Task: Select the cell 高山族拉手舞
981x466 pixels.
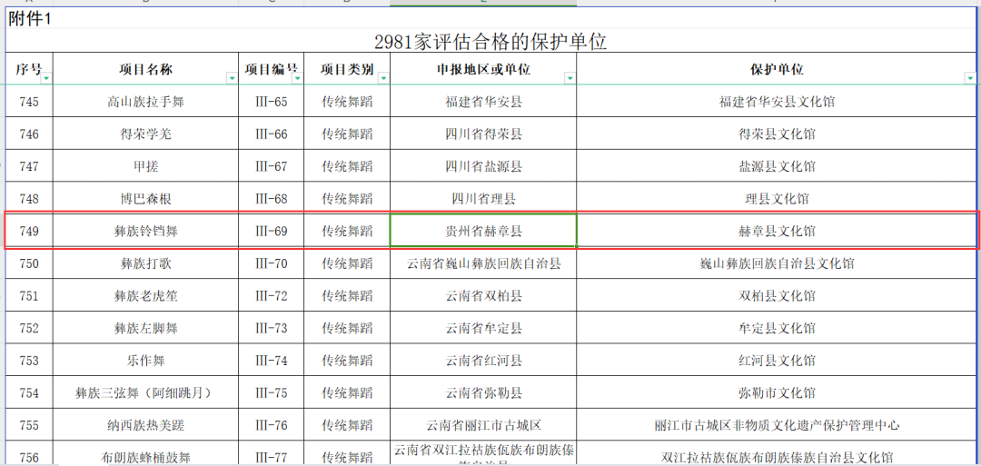Action: 145,102
